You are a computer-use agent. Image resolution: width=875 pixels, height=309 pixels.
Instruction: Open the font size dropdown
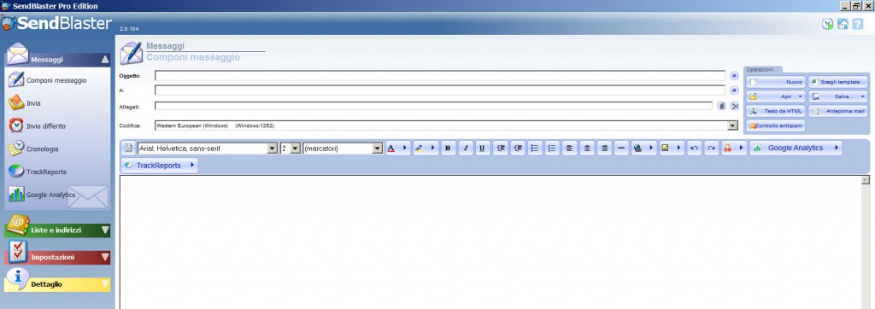[x=296, y=149]
